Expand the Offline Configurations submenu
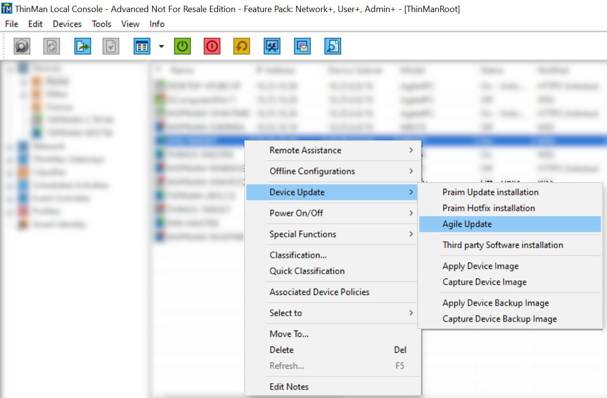607x398 pixels. tap(333, 171)
